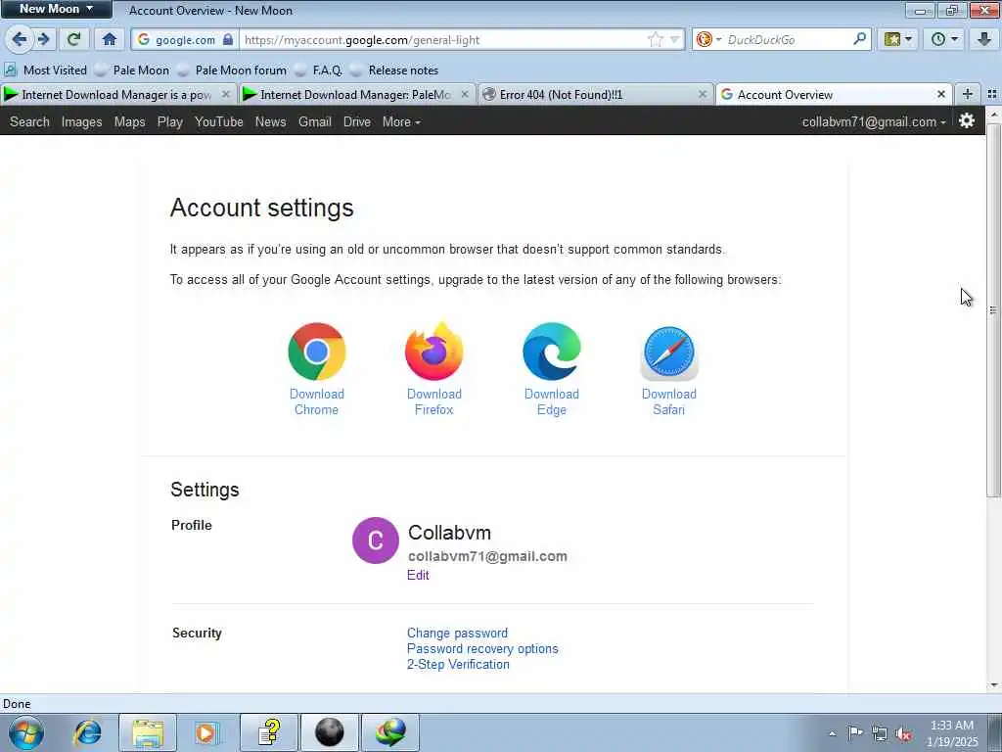The height and width of the screenshot is (752, 1002).
Task: Open Windows Media Player taskbar icon
Action: point(206,732)
